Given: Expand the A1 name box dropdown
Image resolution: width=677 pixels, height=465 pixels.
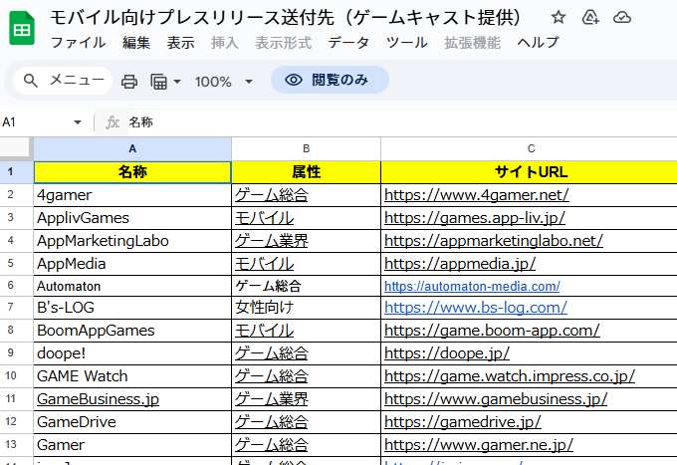Looking at the screenshot, I should (x=78, y=122).
